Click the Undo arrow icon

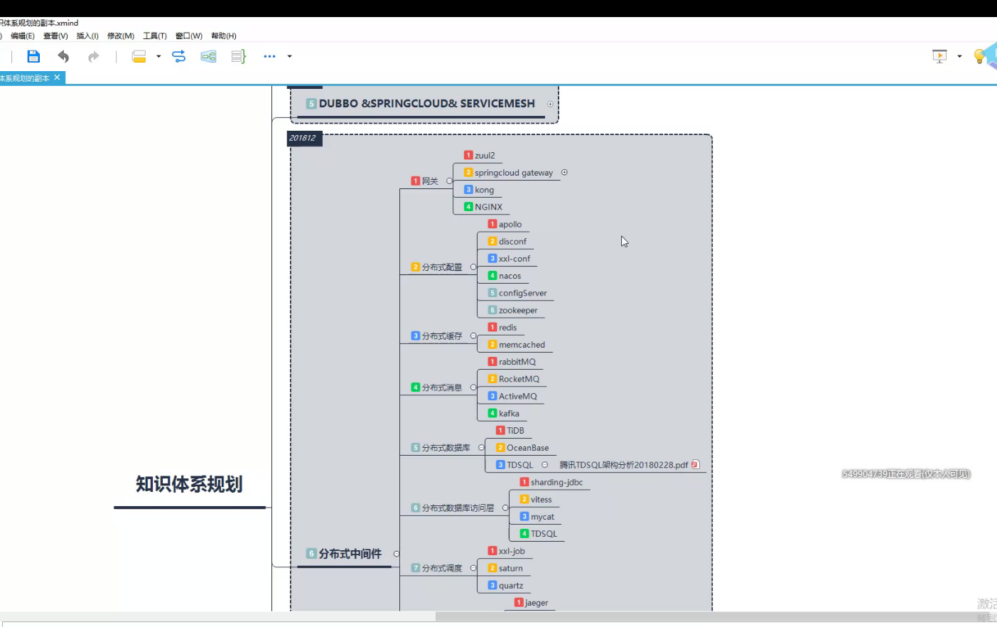pos(63,57)
